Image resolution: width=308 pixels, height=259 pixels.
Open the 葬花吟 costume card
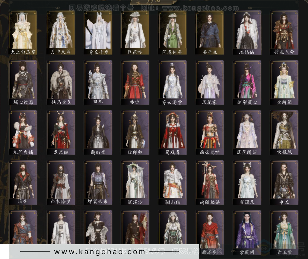pos(135,33)
